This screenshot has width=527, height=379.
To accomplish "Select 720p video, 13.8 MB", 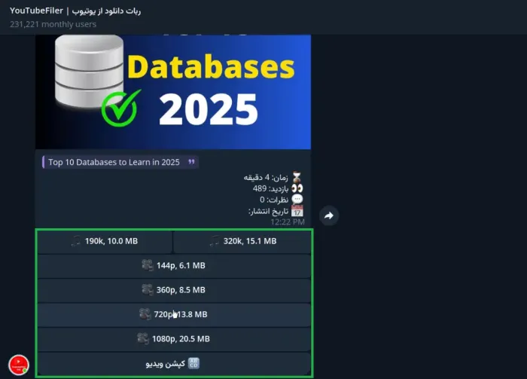I will [174, 314].
